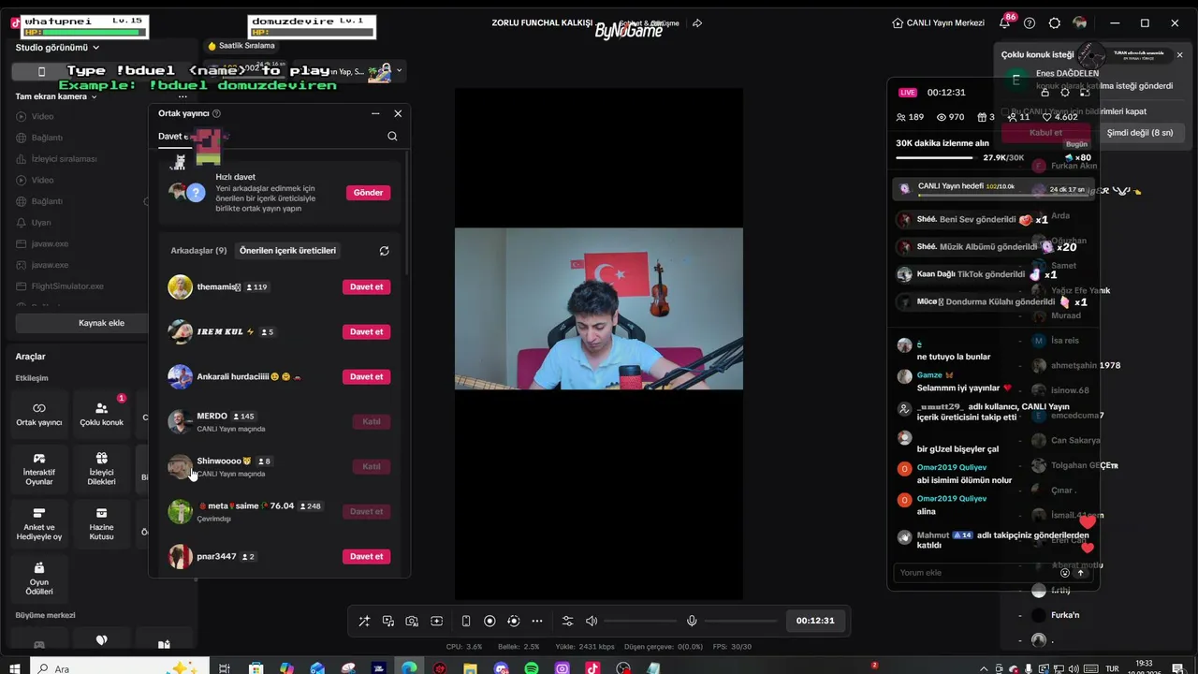Select the Davet et tab in panel

point(174,137)
